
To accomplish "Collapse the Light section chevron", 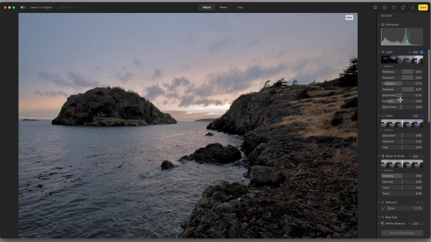I will [x=379, y=52].
